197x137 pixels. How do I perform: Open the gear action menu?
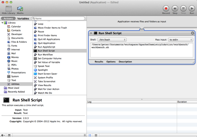tap(3, 135)
